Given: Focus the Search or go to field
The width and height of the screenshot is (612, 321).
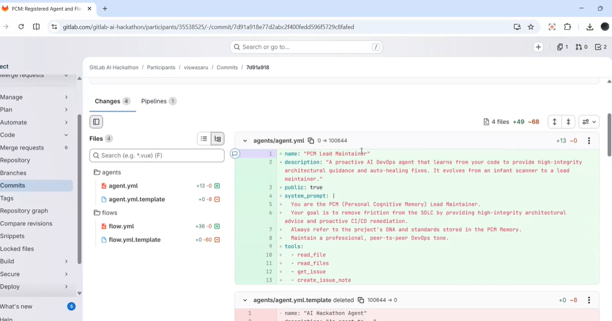Looking at the screenshot, I should (306, 47).
